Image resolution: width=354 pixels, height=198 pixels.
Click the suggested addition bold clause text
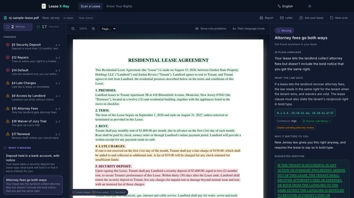pyautogui.click(x=311, y=180)
